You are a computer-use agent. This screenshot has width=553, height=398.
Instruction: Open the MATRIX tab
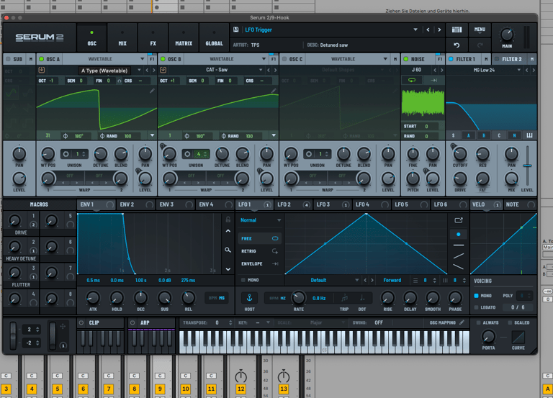(x=184, y=38)
